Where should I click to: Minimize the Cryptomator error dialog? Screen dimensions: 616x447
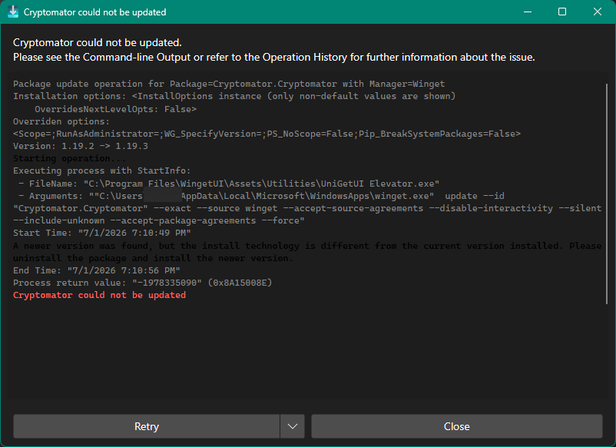click(x=528, y=12)
